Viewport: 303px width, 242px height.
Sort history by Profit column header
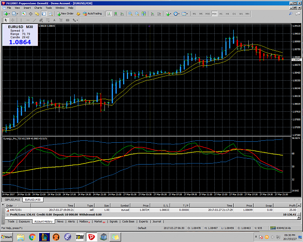click(285, 206)
